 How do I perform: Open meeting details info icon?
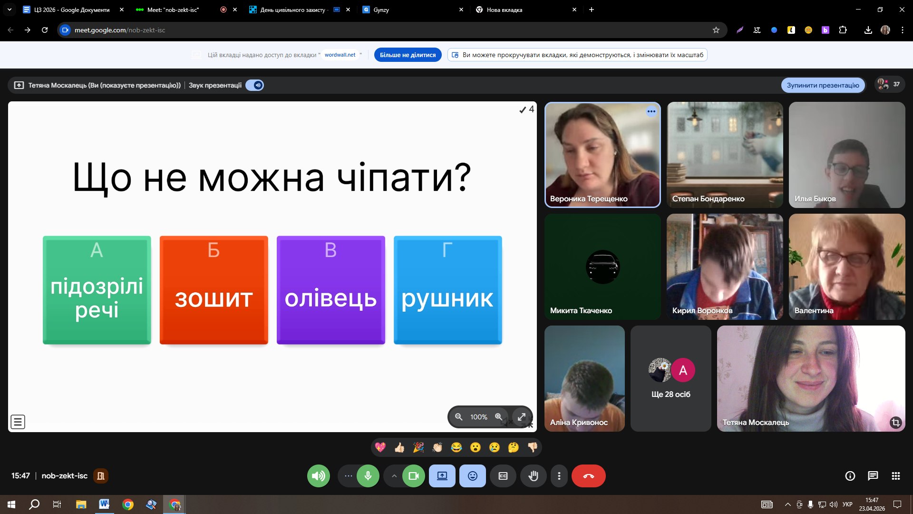pos(850,476)
